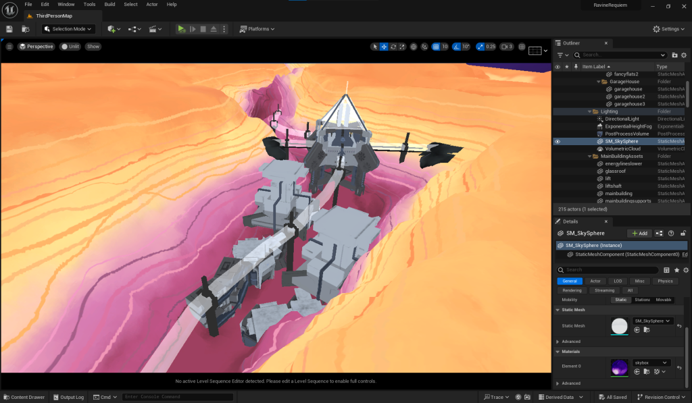Click the Outliner search field
The height and width of the screenshot is (403, 692).
[x=620, y=55]
